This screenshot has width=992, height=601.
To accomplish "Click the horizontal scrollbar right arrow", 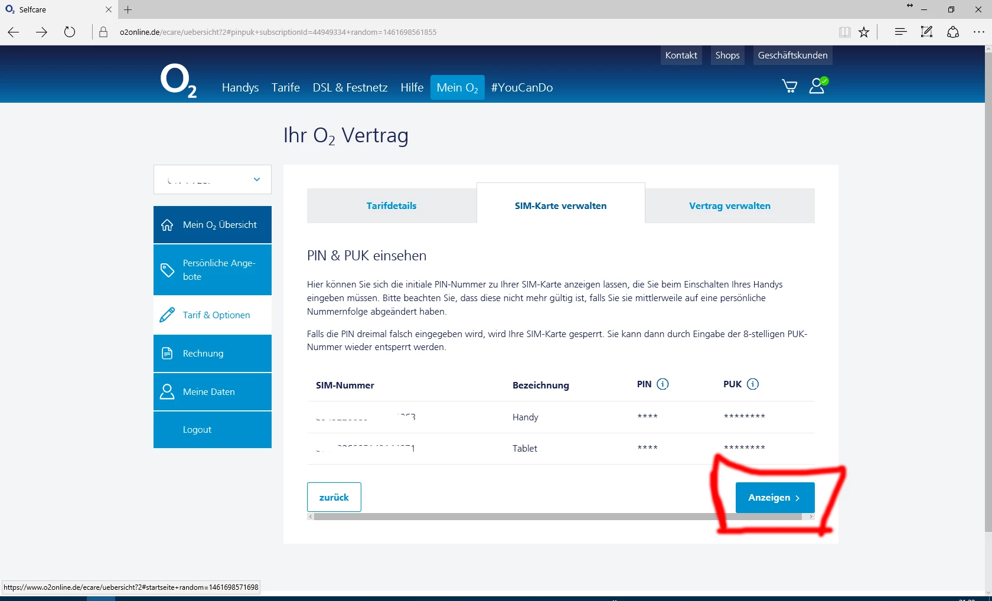I will click(x=811, y=517).
